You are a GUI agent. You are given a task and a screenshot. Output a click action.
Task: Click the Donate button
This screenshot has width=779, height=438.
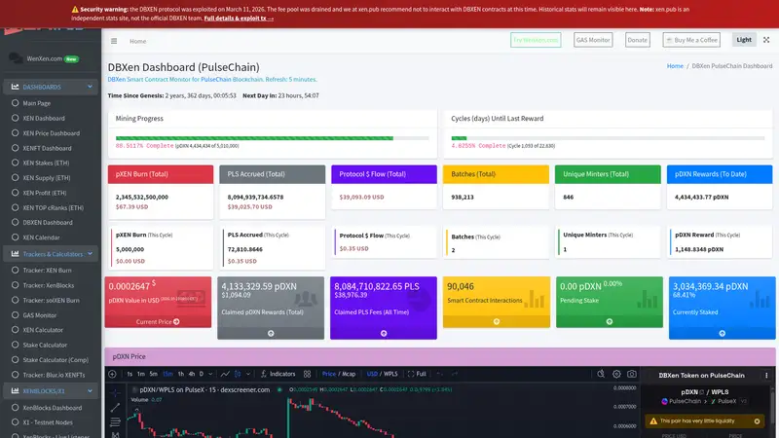(x=637, y=40)
